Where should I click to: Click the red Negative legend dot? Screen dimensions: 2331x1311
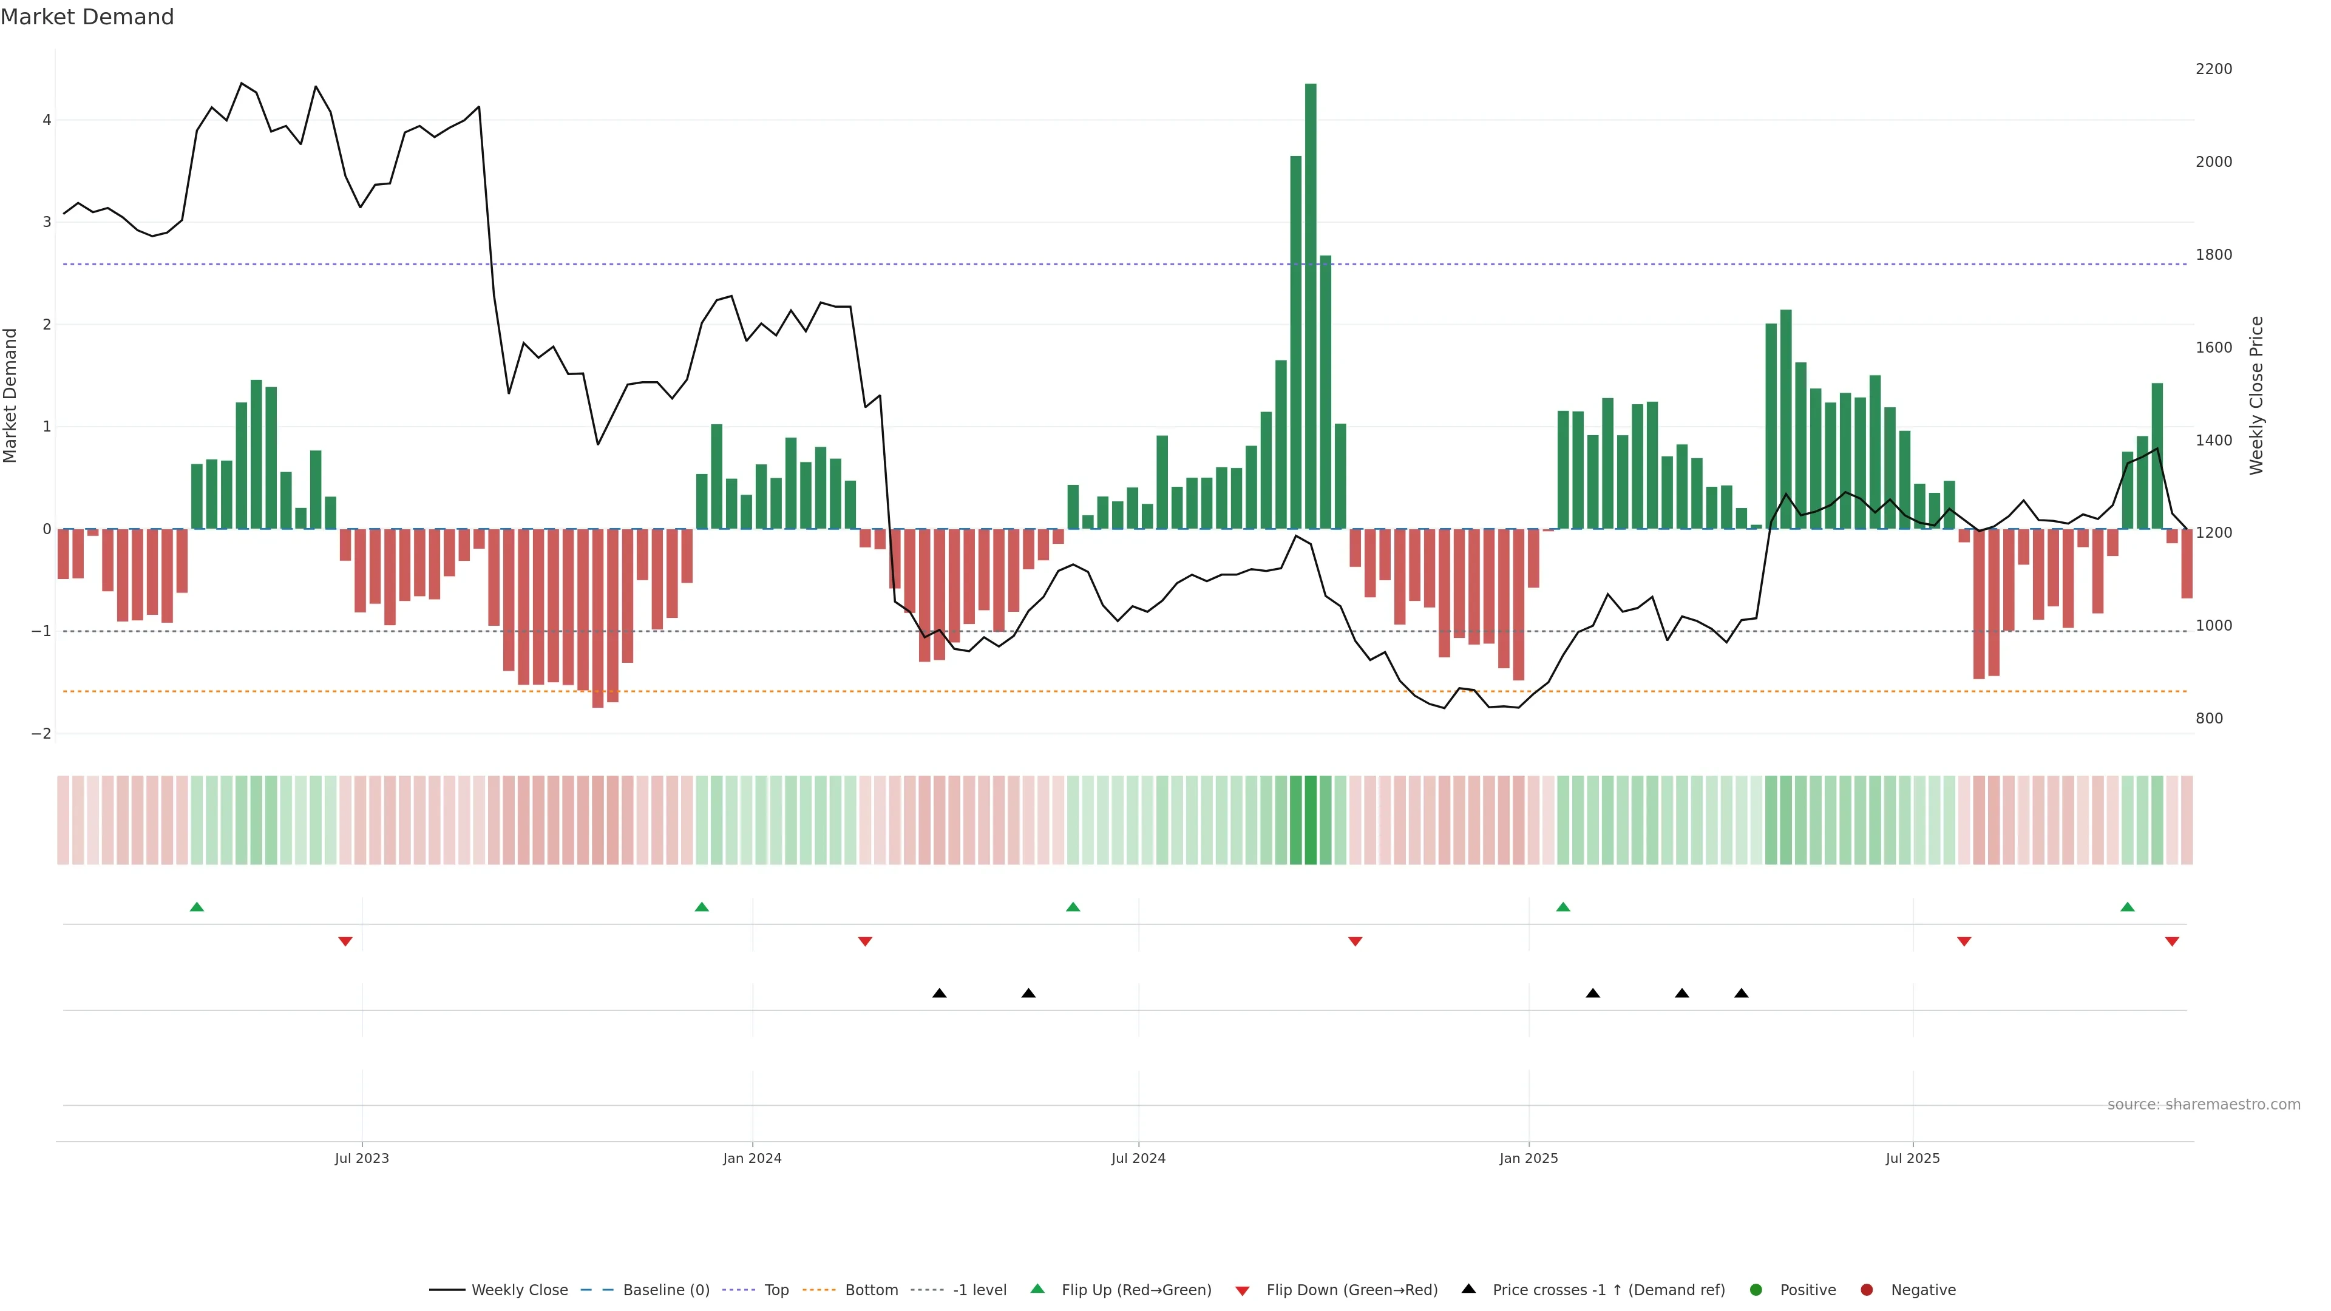pyautogui.click(x=1867, y=1289)
